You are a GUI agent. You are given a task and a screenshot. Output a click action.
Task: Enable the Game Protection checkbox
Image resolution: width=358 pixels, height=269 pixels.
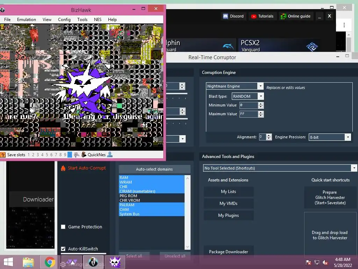point(63,227)
